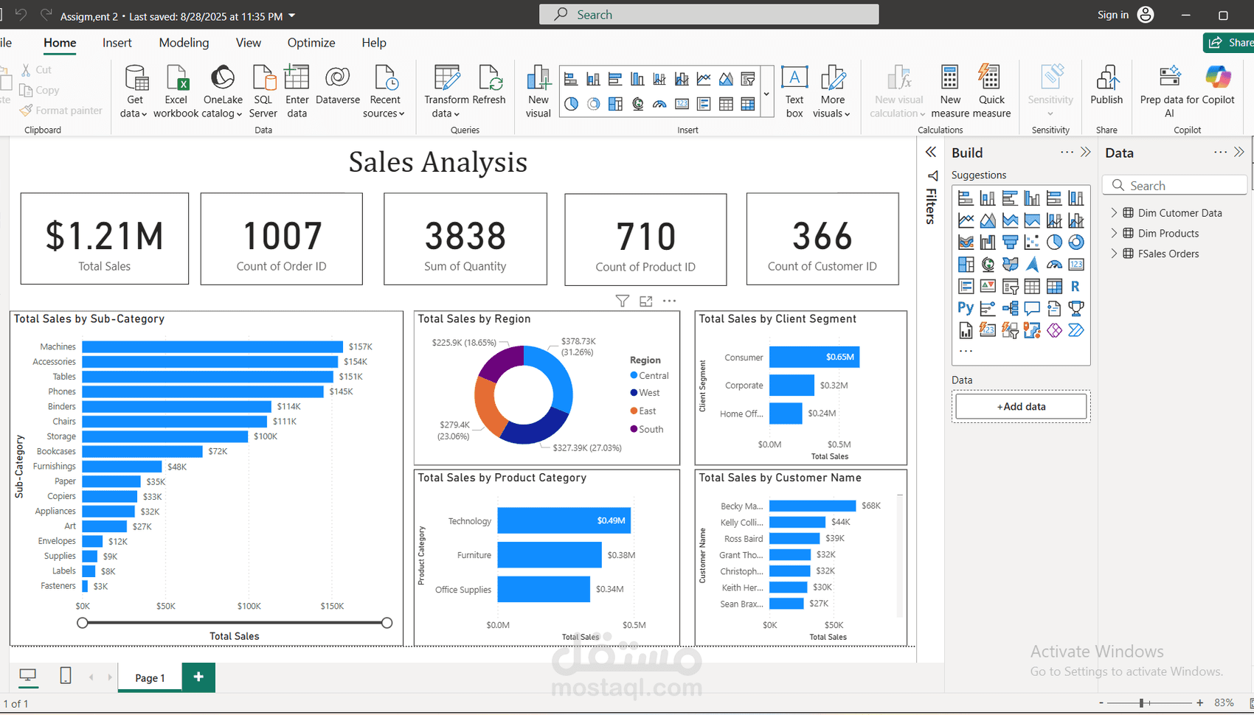The height and width of the screenshot is (715, 1254).
Task: Choose ribbon chart in Build pane
Action: click(x=966, y=242)
